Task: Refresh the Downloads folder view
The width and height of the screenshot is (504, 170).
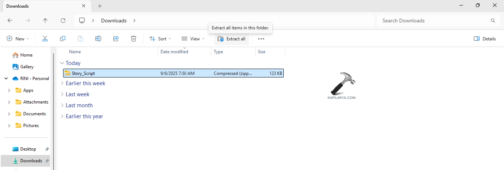Action: point(63,21)
